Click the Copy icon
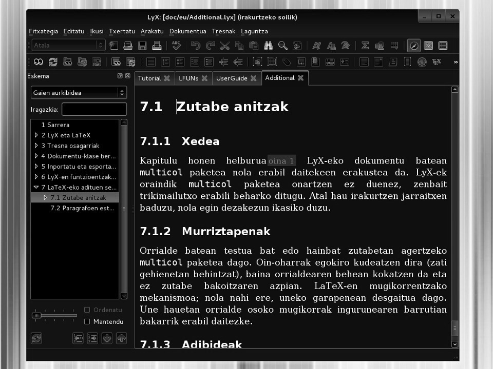Viewport: 493px width, 369px height. (239, 46)
